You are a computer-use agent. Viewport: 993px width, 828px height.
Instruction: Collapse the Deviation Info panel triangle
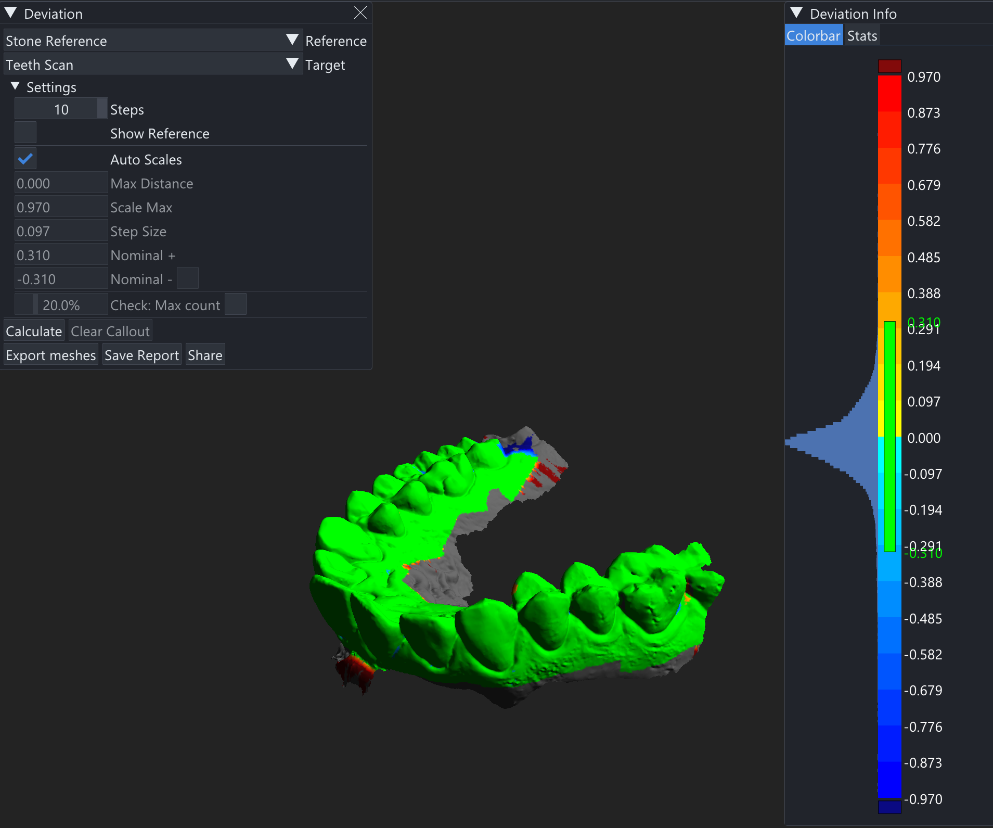coord(796,13)
